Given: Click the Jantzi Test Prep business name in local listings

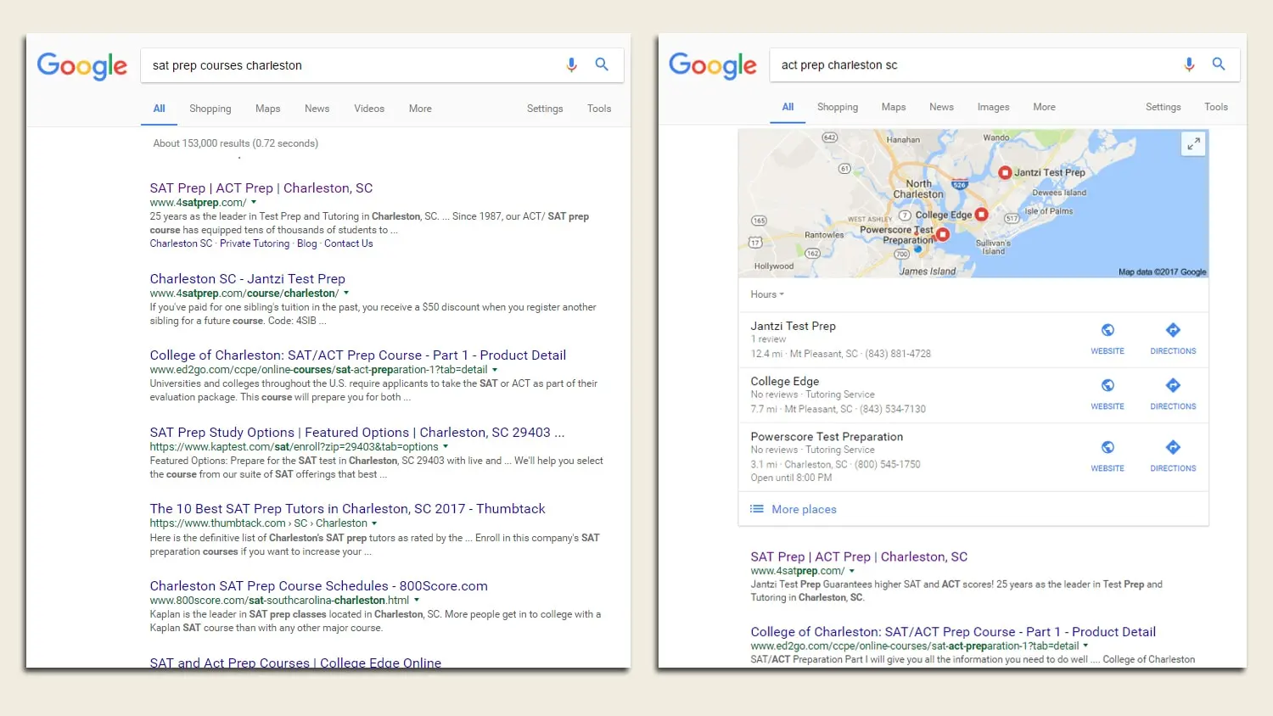Looking at the screenshot, I should [794, 326].
